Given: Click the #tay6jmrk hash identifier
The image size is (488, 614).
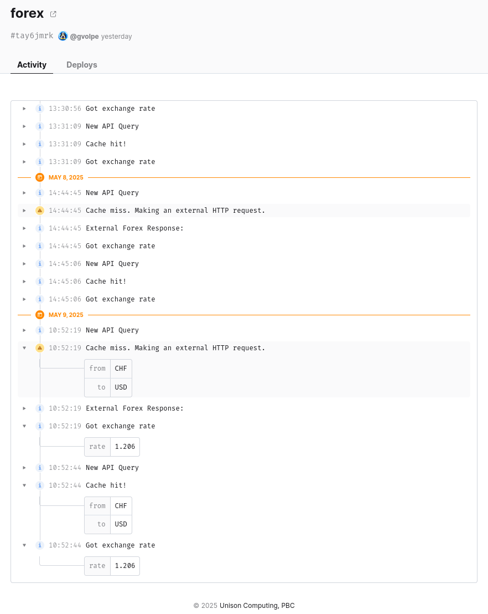Looking at the screenshot, I should (x=32, y=35).
